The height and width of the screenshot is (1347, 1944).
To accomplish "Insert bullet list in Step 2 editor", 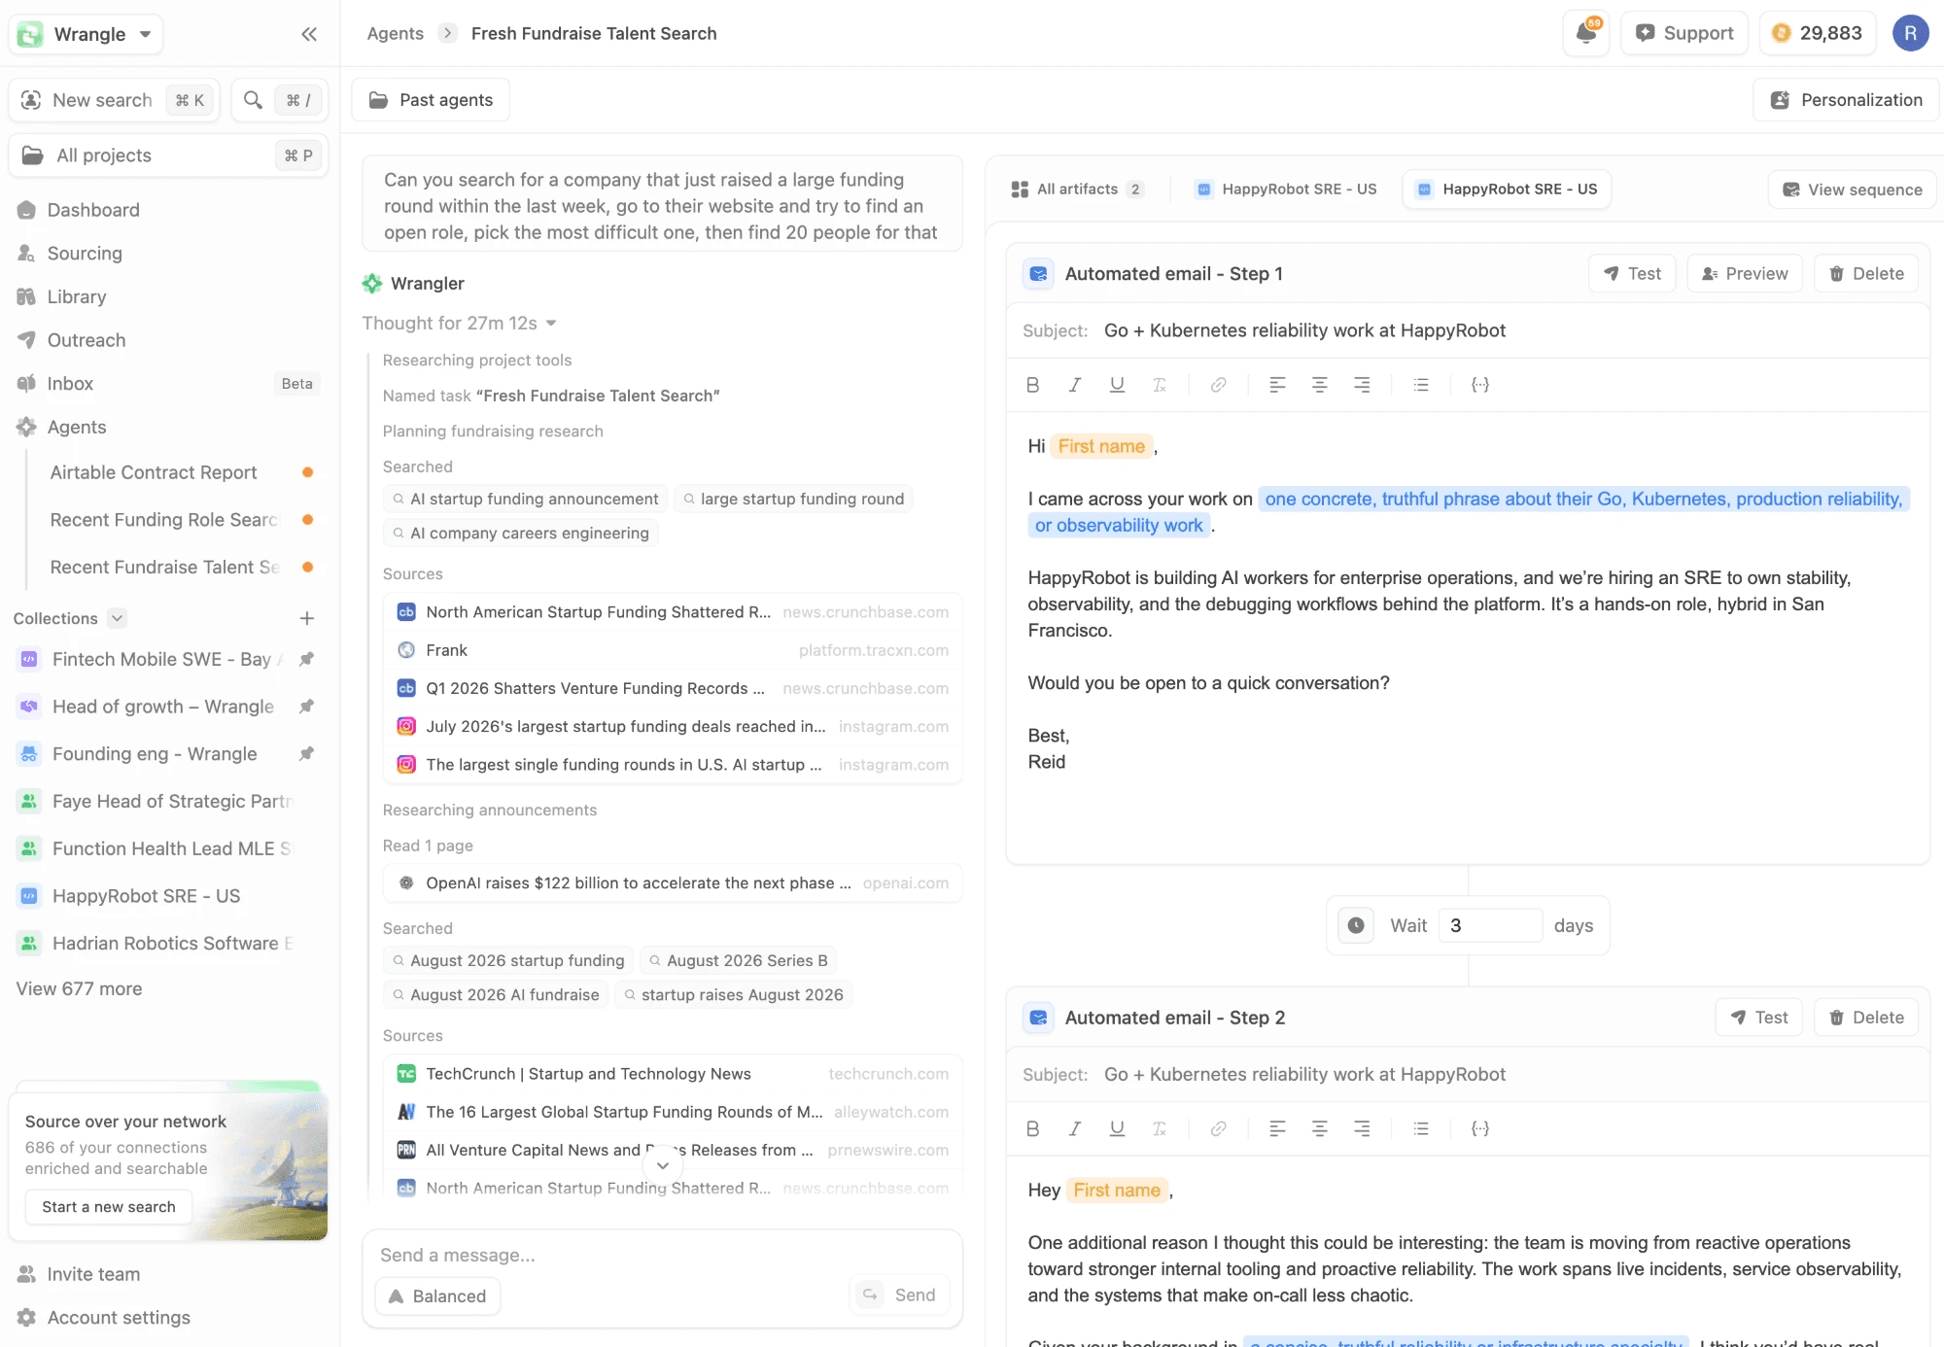I will point(1421,1128).
